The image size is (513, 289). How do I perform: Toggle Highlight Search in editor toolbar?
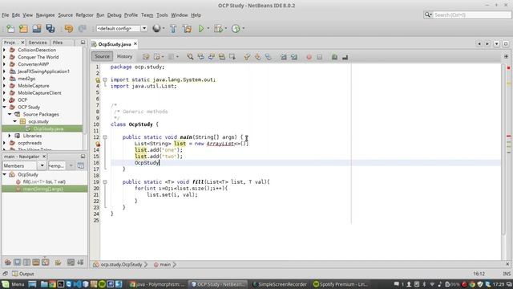click(222, 57)
